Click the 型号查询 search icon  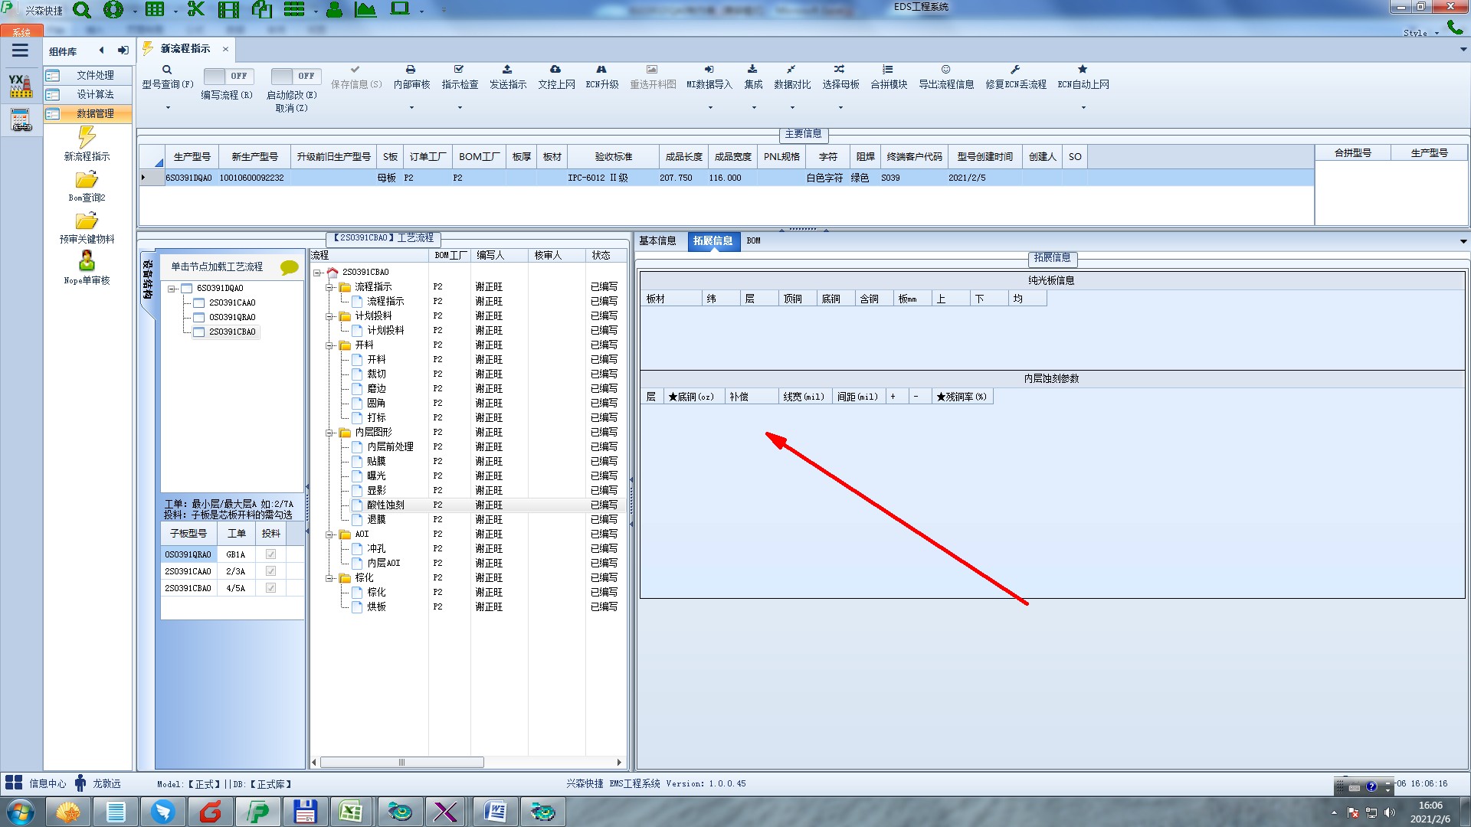click(167, 70)
